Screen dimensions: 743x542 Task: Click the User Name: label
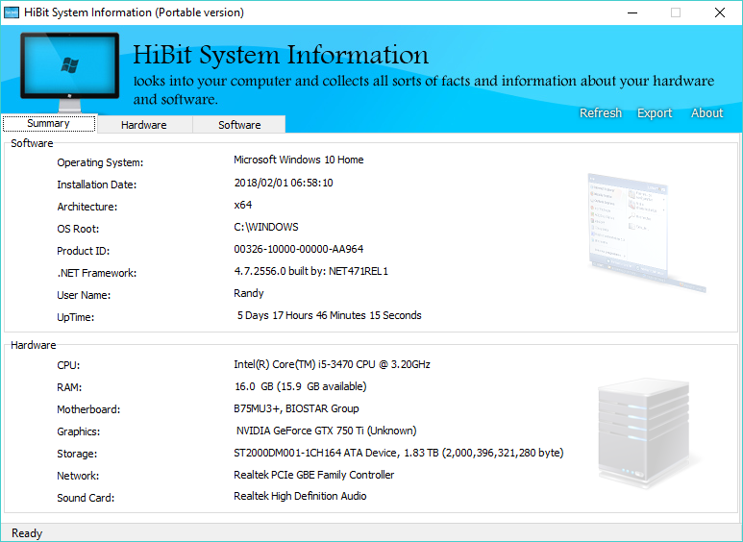tap(84, 295)
